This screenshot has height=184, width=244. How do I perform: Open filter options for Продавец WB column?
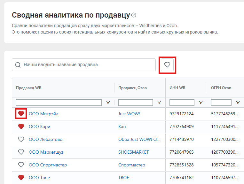coord(108,103)
